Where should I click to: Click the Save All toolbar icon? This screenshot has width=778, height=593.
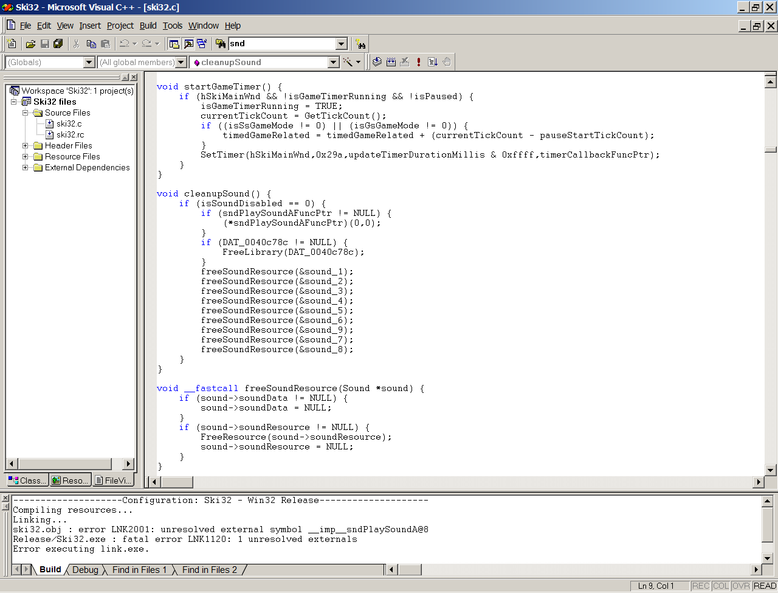pos(58,44)
